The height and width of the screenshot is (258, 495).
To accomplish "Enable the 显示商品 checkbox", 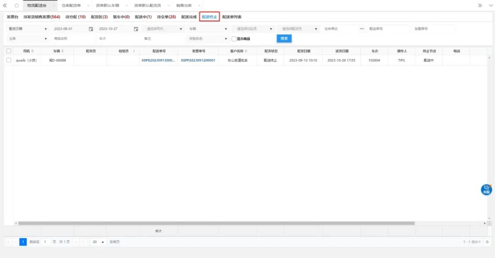I will pyautogui.click(x=234, y=39).
